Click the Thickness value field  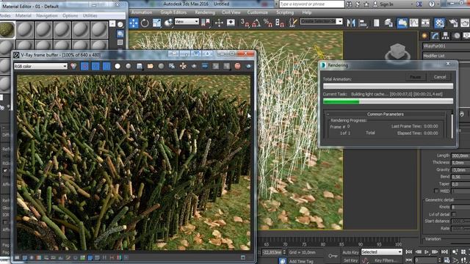(460, 163)
